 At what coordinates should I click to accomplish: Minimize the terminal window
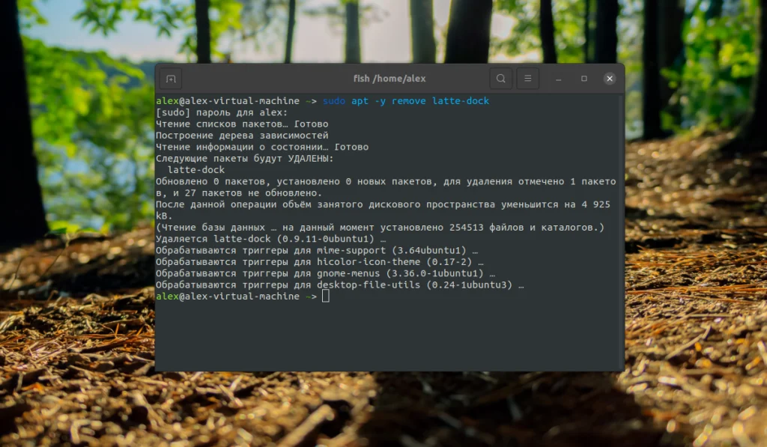tap(557, 78)
